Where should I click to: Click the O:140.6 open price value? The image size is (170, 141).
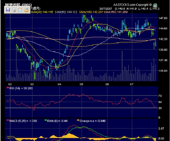[x=120, y=9]
